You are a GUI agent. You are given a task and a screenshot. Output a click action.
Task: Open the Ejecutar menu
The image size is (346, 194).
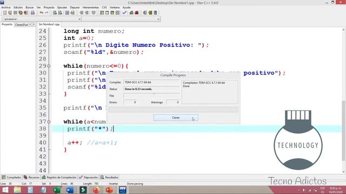tap(62, 8)
